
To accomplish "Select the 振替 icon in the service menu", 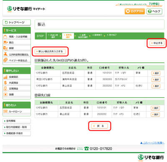I will point(5,48).
